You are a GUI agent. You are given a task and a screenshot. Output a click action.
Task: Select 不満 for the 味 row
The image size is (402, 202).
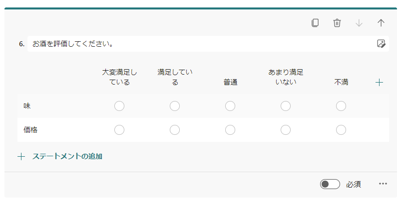[x=341, y=106]
